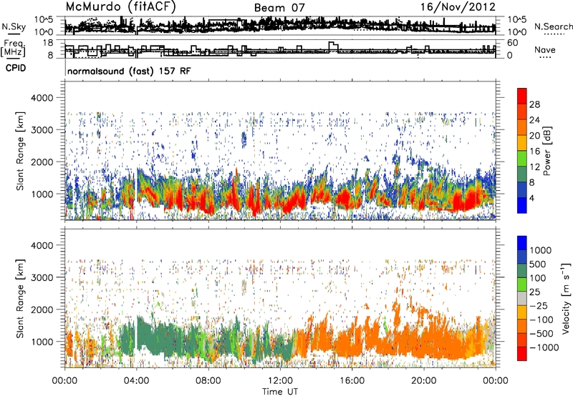Viewport: 573px width, 396px height.
Task: Click the 25 label on Velocity colorbar
Action: (534, 292)
